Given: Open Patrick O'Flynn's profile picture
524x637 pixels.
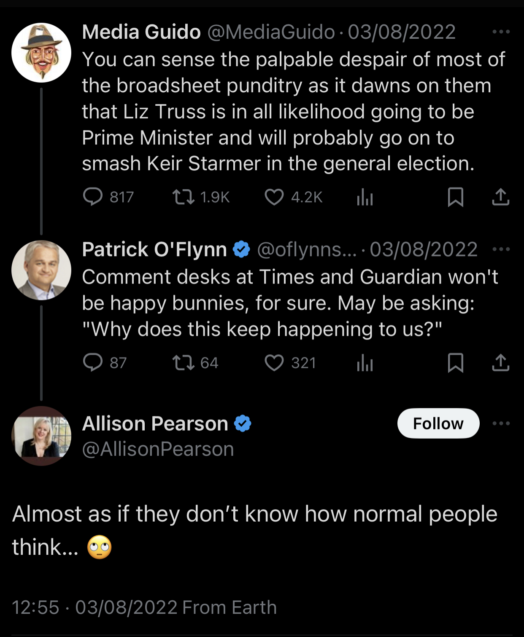Looking at the screenshot, I should (x=41, y=270).
